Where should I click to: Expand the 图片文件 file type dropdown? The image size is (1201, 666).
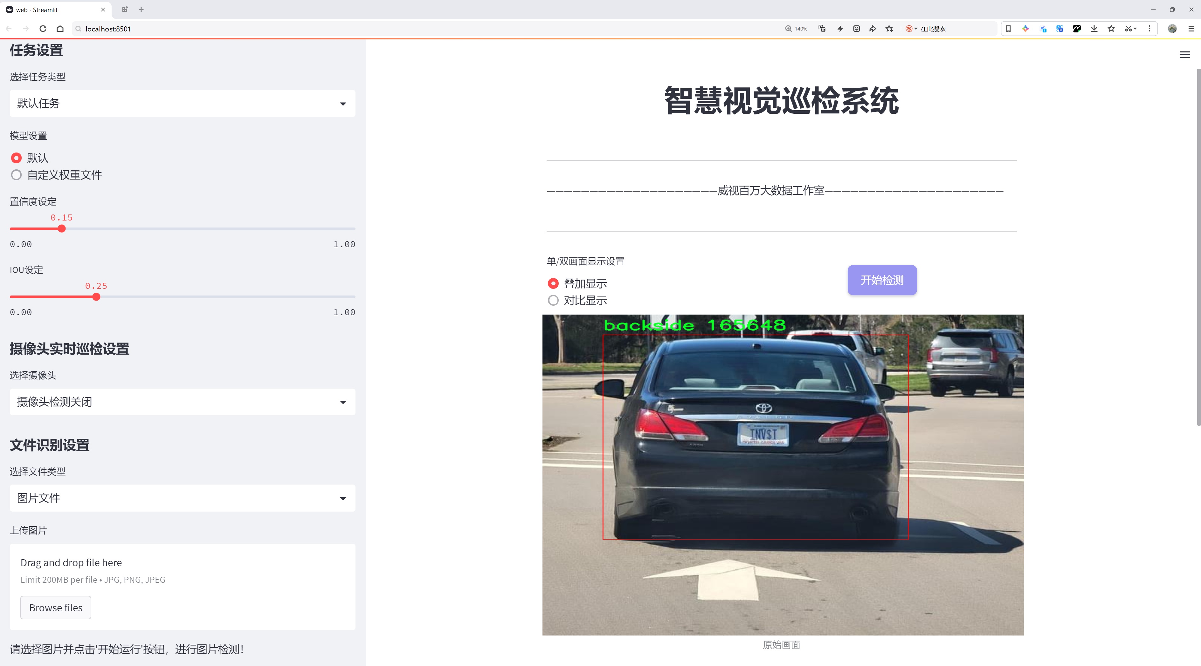(x=182, y=498)
